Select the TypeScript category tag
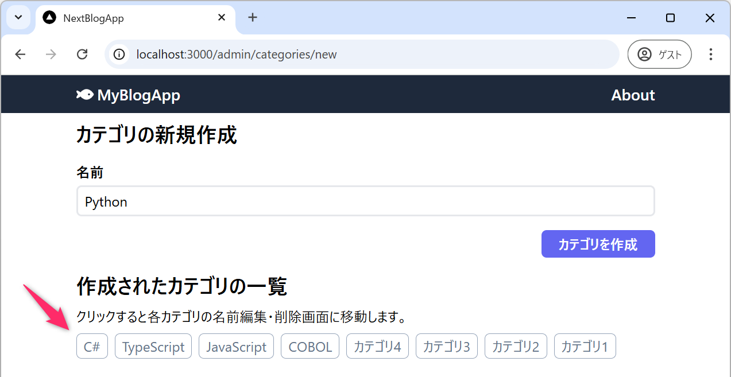This screenshot has width=731, height=377. point(153,347)
